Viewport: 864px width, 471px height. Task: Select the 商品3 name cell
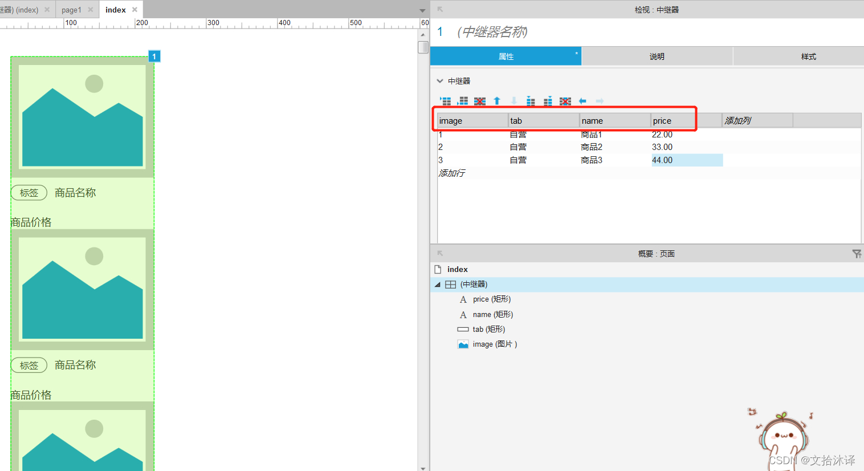pos(616,160)
